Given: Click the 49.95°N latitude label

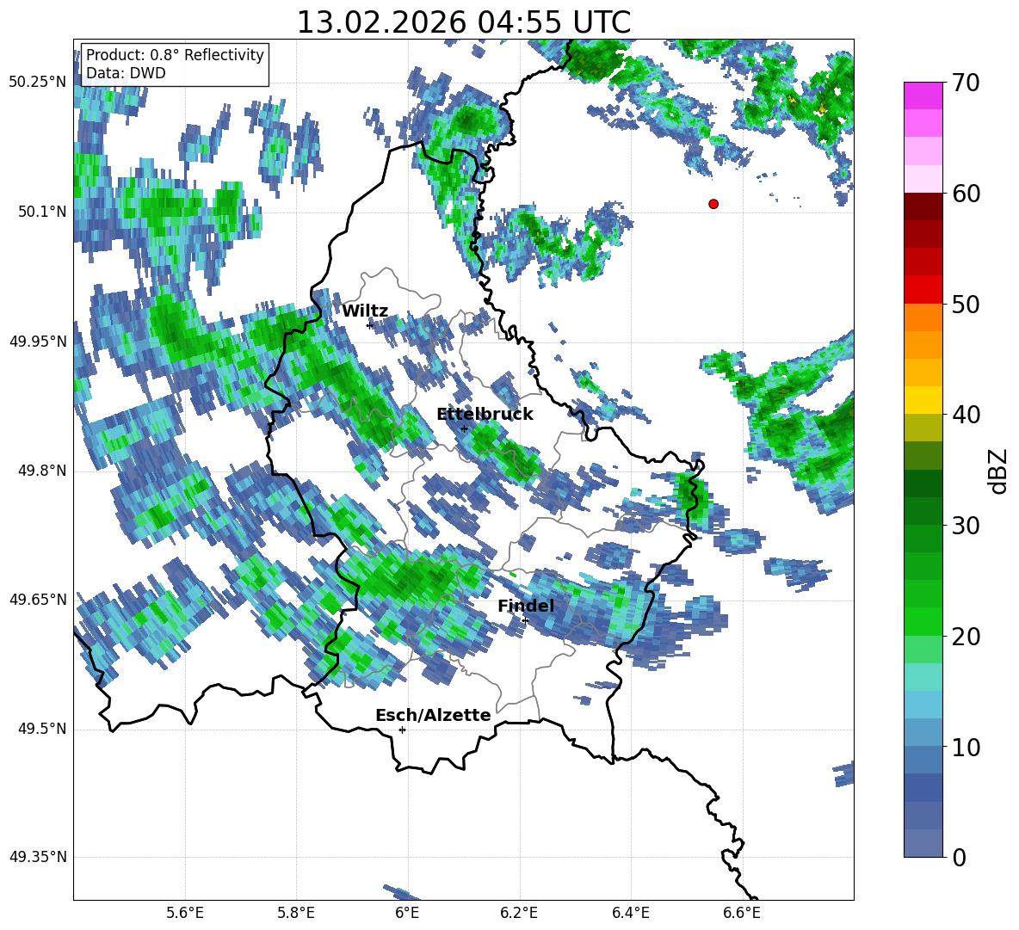Looking at the screenshot, I should 38,341.
